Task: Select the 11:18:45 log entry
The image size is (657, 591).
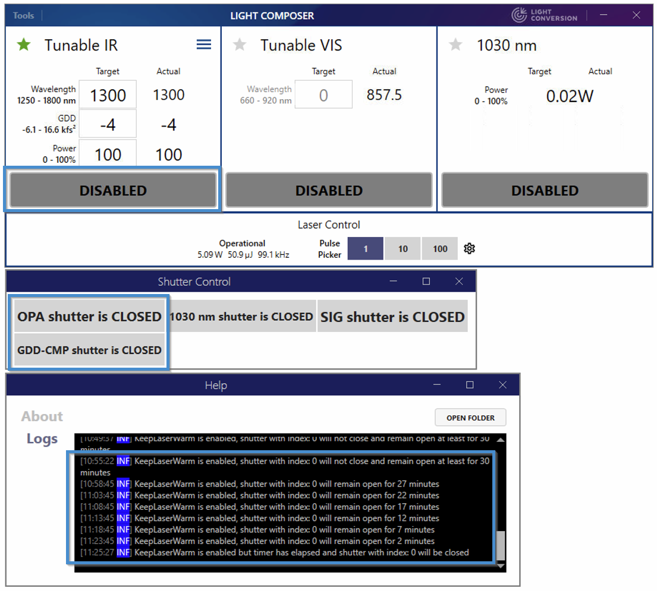Action: point(257,529)
